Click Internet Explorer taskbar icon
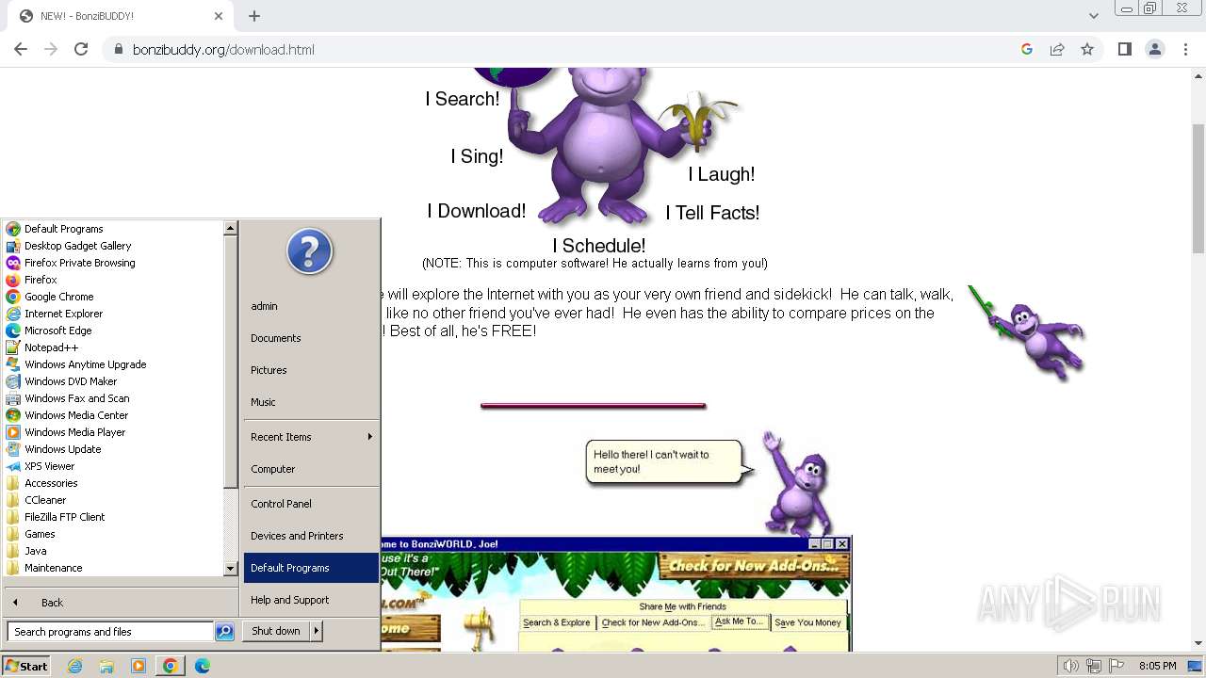 (x=74, y=666)
